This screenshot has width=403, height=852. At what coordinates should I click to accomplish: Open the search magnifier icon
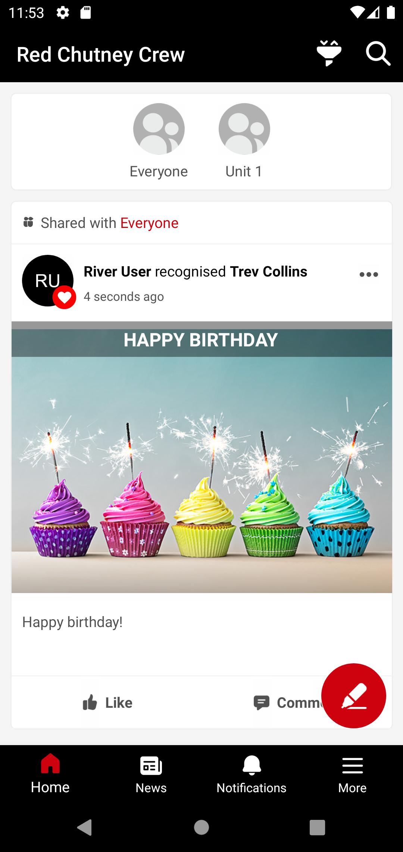tap(378, 54)
